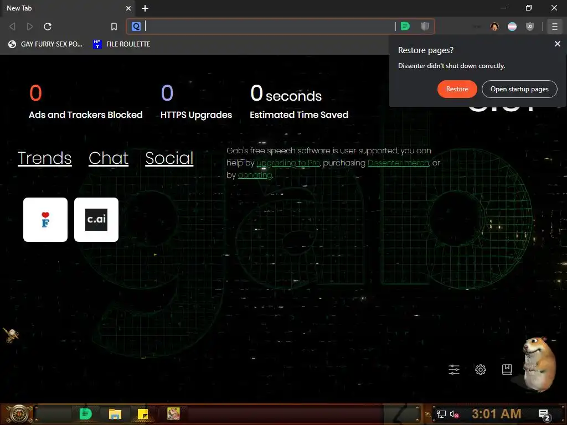Image resolution: width=567 pixels, height=425 pixels.
Task: Open the 3:01 AM taskbar clock
Action: pyautogui.click(x=497, y=414)
